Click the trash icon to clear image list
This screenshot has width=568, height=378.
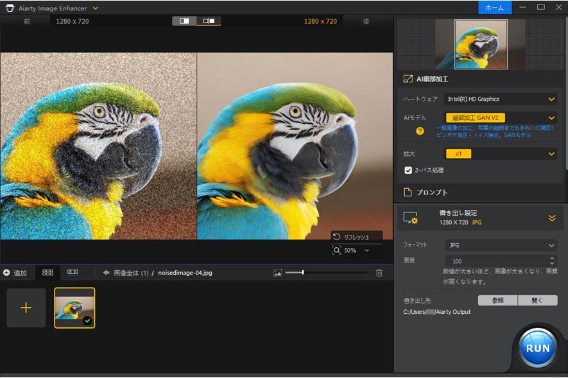click(380, 273)
